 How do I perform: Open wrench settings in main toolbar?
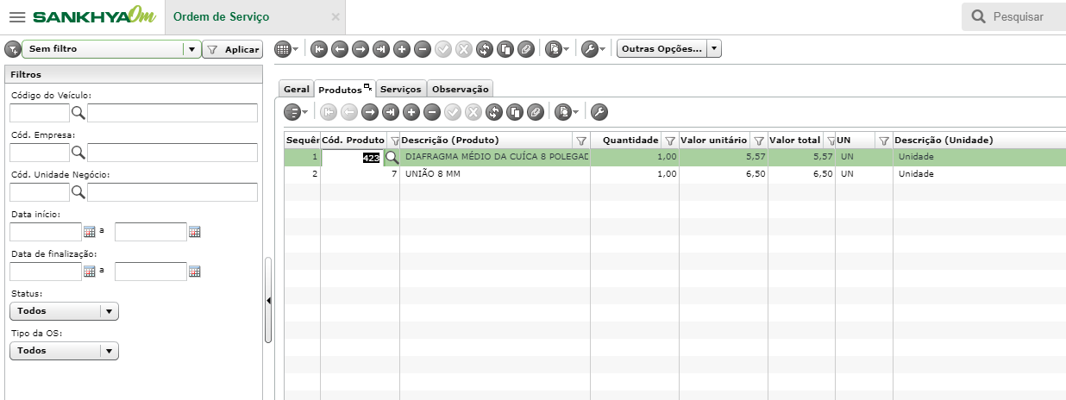click(591, 49)
